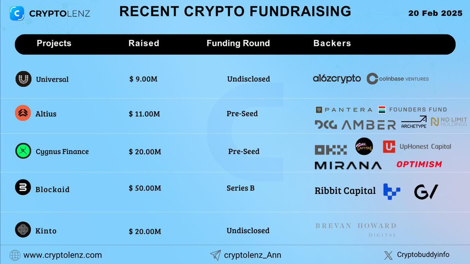Click the Ribbit Capital backer name
470x264 pixels.
pos(345,191)
